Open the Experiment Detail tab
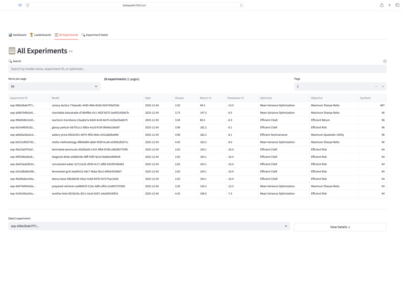403x302 pixels. (95, 35)
